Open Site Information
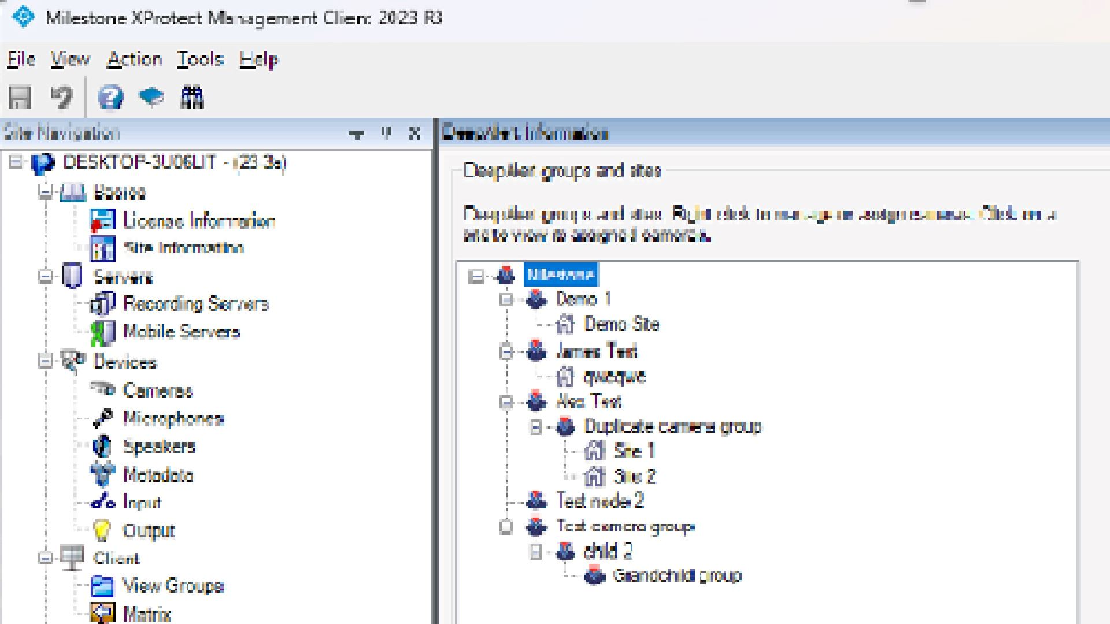Screen dimensions: 1110x624 (x=184, y=248)
